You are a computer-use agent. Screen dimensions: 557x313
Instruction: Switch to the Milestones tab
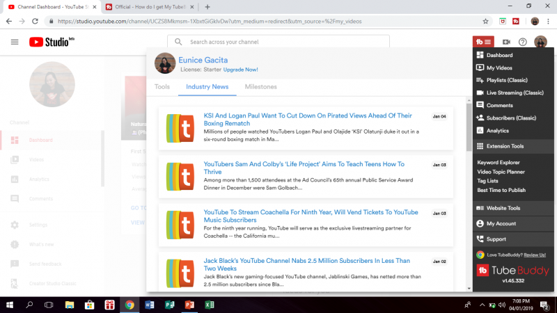pos(260,87)
